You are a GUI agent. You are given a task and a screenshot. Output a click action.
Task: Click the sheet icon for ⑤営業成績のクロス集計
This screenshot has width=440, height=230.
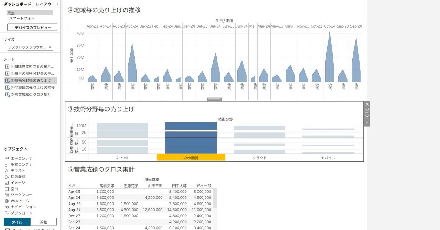click(7, 94)
